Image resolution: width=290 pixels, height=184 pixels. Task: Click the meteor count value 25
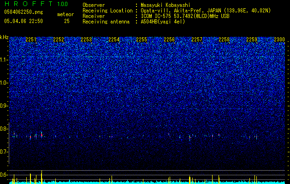point(67,21)
